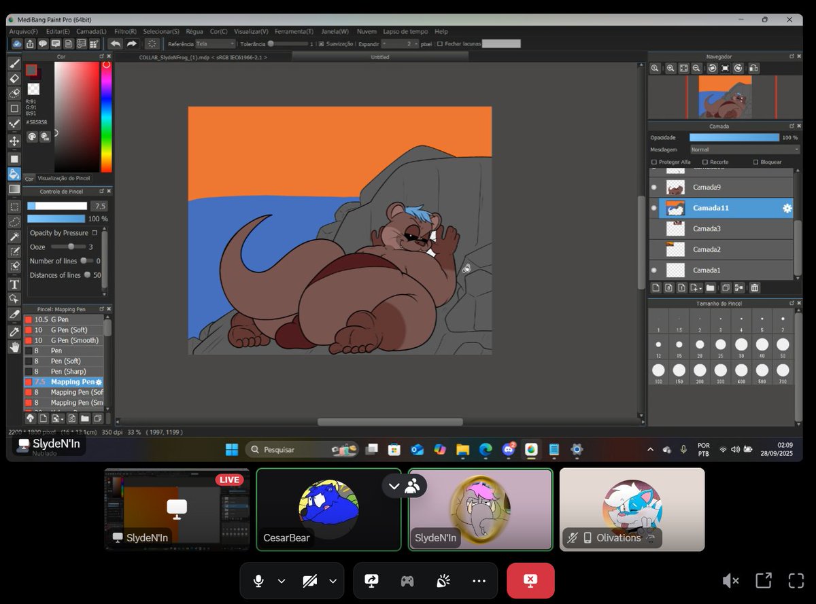The image size is (816, 604).
Task: Toggle visibility of Camada1 layer
Action: 654,270
